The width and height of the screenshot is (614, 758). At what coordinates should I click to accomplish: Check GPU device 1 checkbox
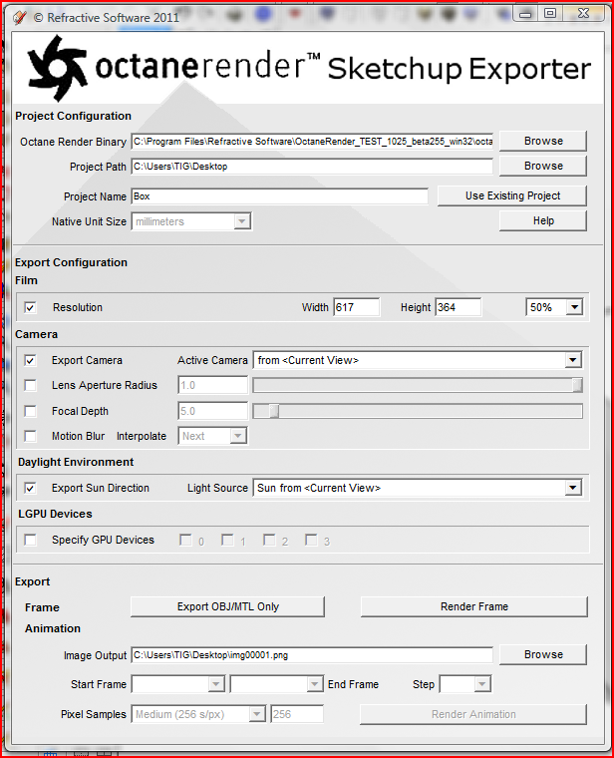pyautogui.click(x=227, y=540)
